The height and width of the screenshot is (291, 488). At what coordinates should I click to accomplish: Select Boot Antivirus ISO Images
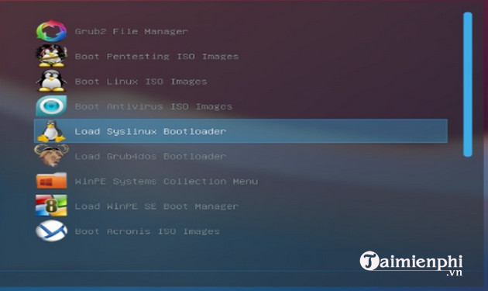click(x=153, y=106)
